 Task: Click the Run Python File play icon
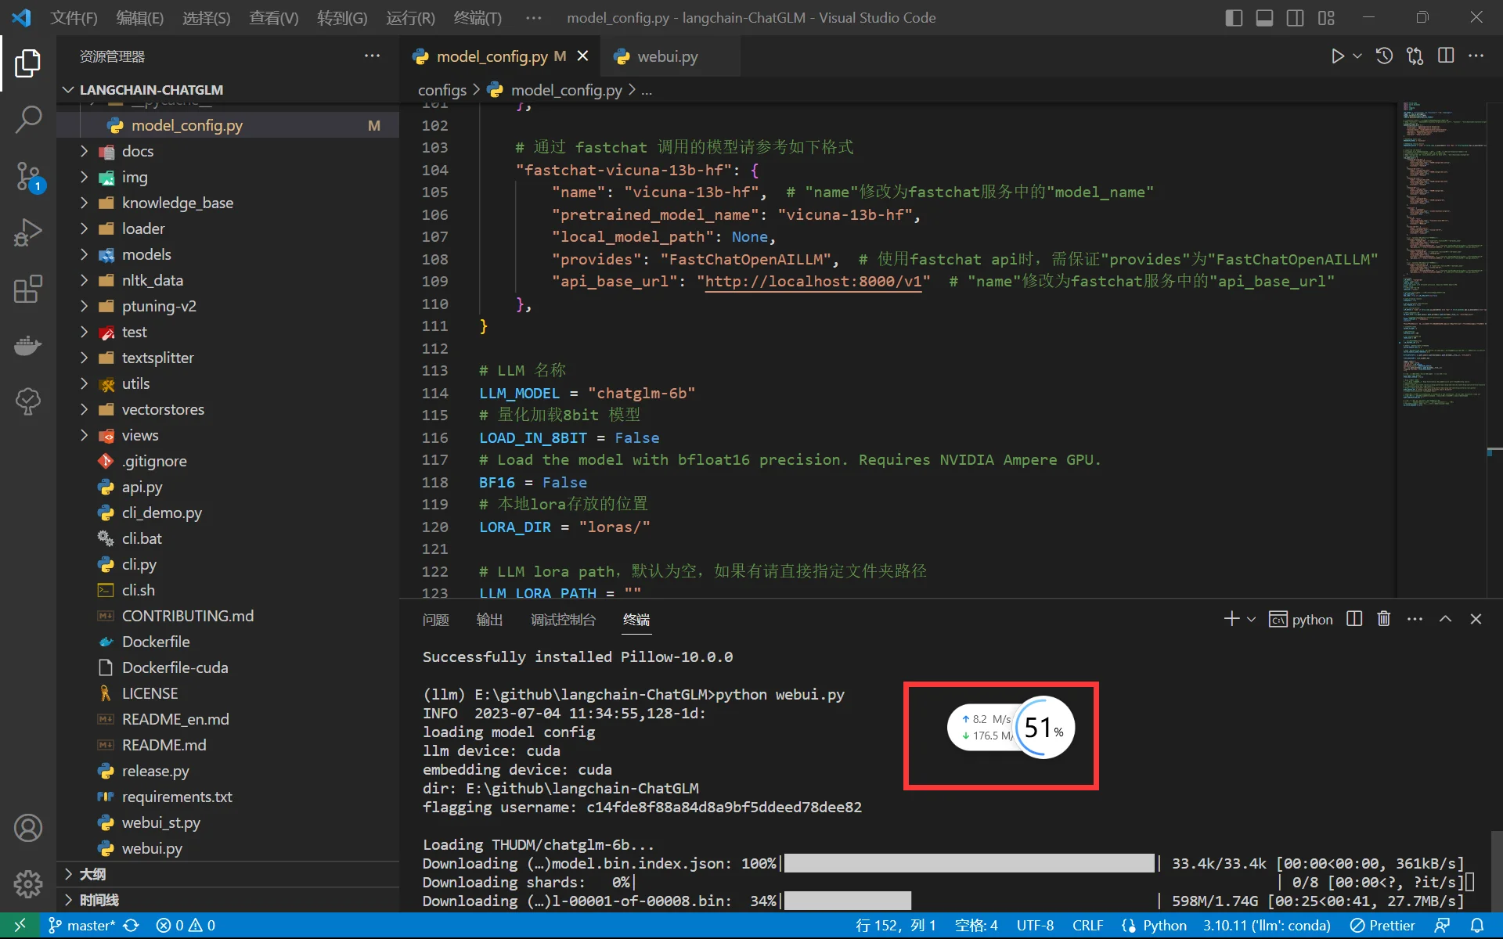coord(1337,56)
